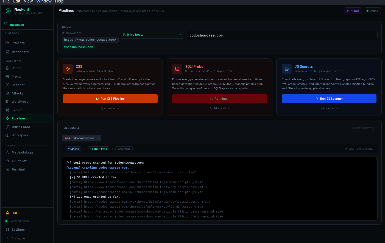The image size is (385, 243).
Task: Click the XSS lightning card icon
Action: tap(68, 69)
